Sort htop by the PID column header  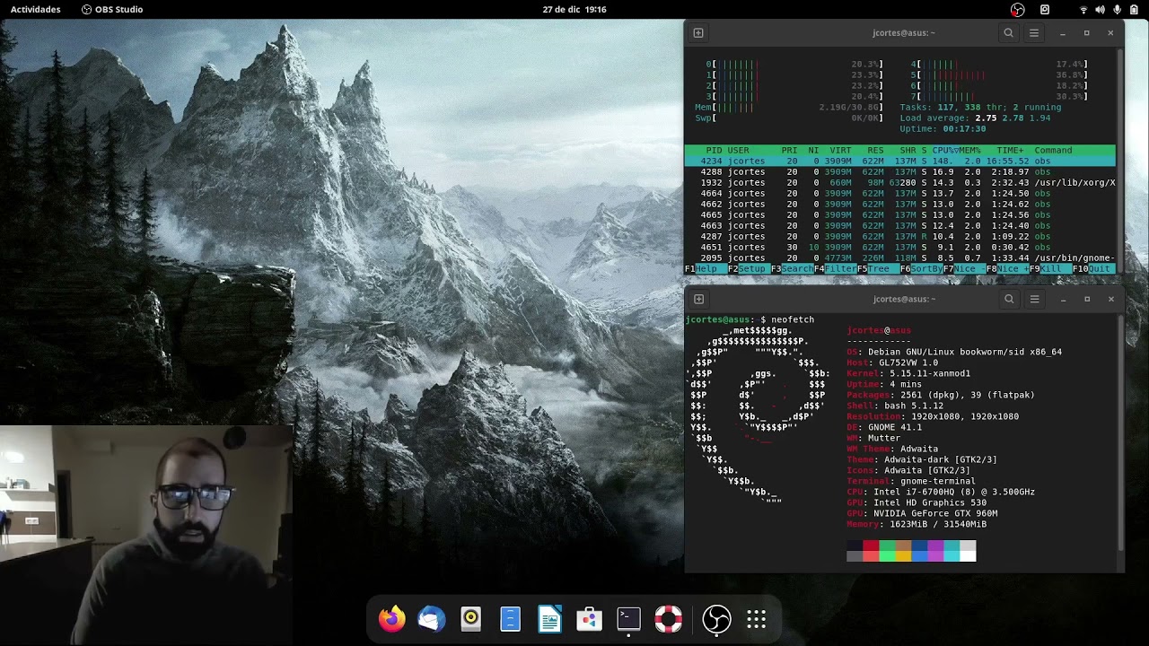click(x=714, y=150)
